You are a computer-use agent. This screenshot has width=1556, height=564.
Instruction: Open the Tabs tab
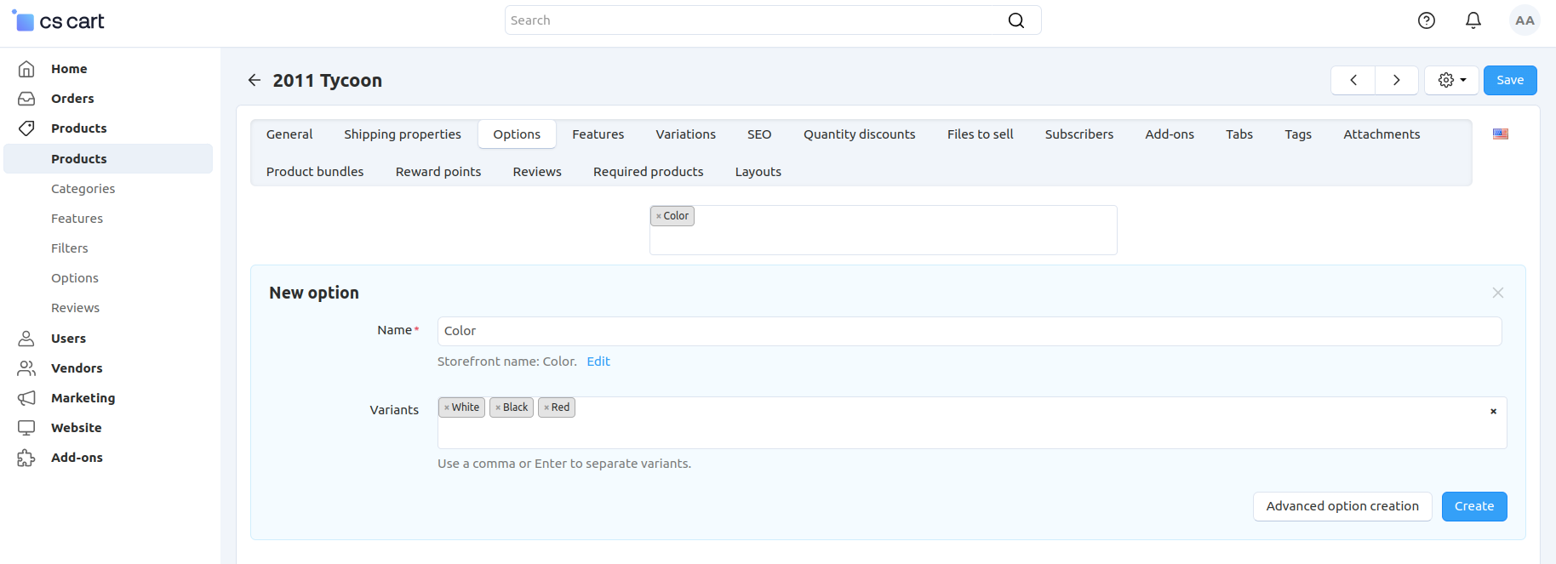click(1239, 134)
